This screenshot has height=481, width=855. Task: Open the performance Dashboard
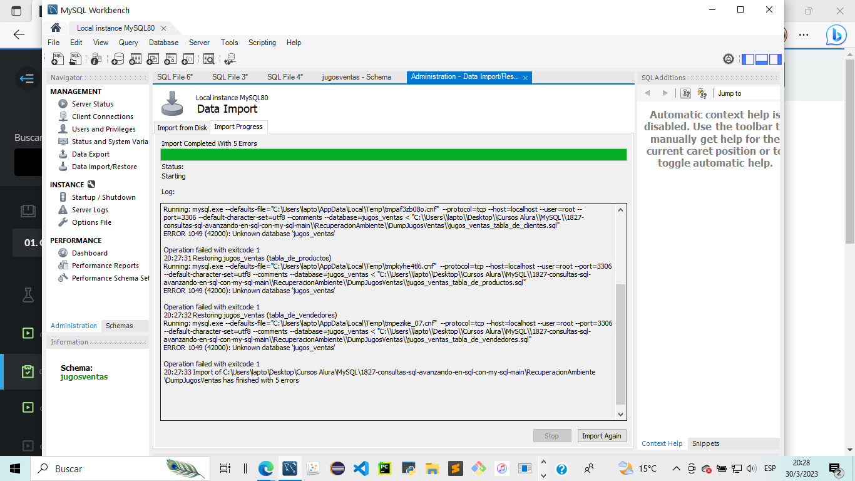point(90,253)
